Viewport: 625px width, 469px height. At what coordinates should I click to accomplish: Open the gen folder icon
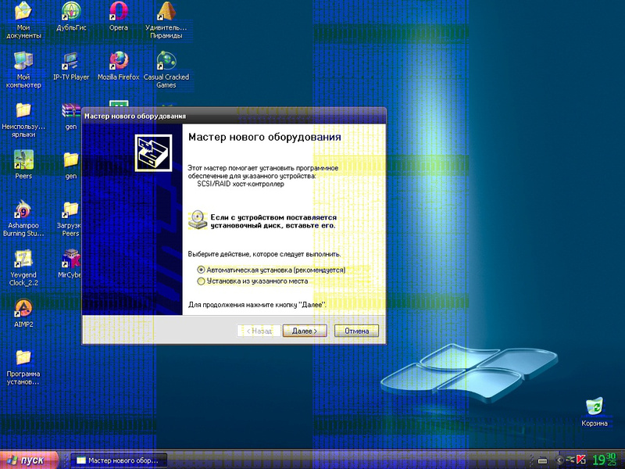coord(71,164)
